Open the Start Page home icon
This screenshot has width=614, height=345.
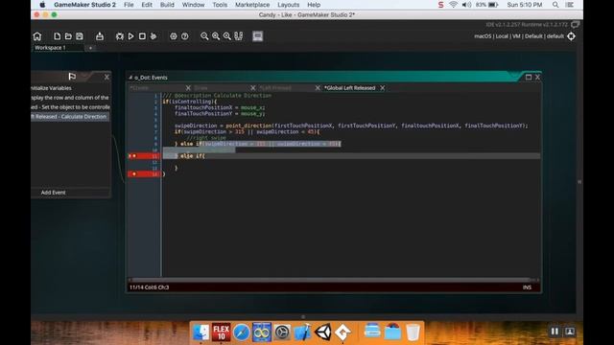pos(36,36)
